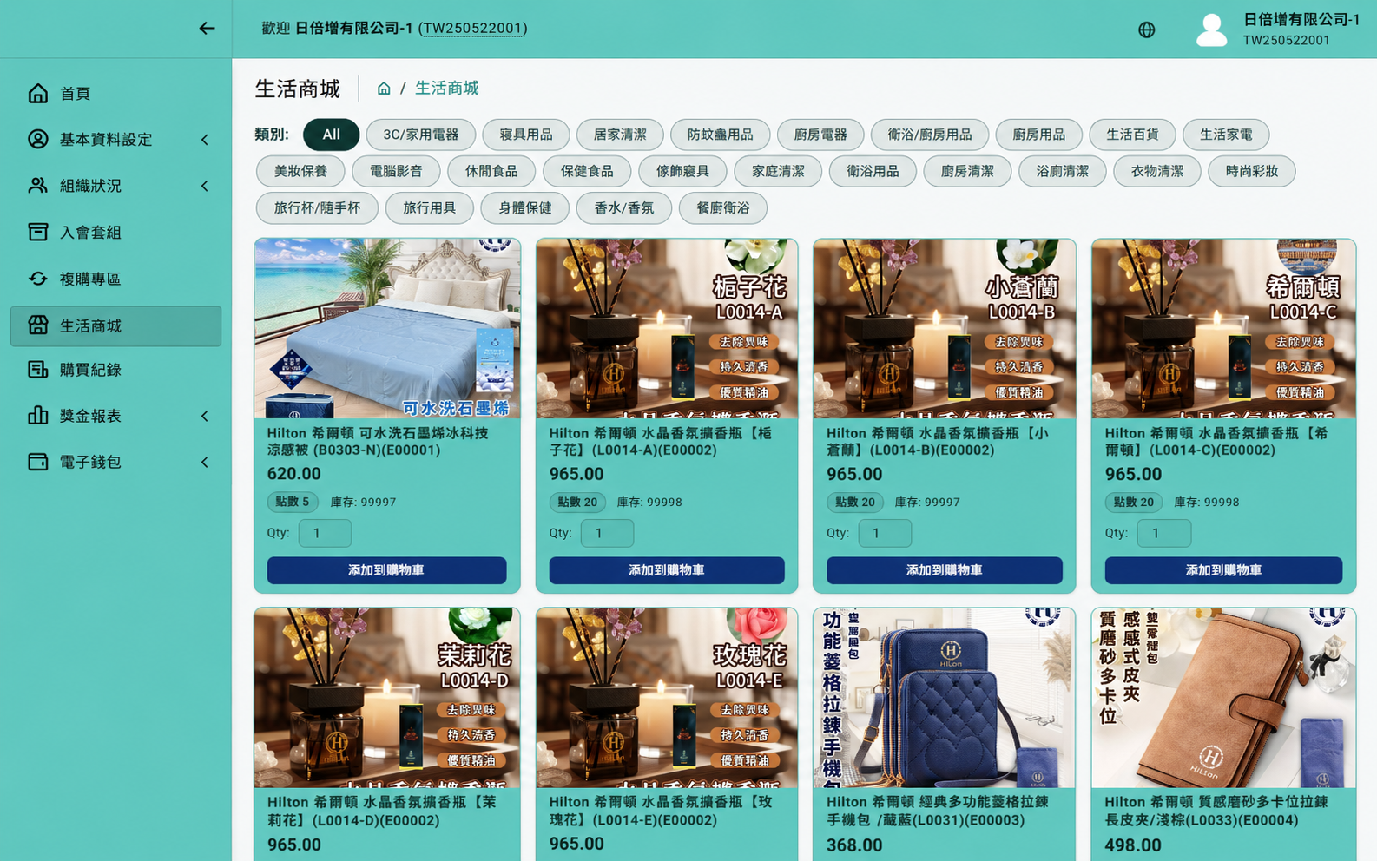Click Qty field for 希爾頓 L0014-C diffuser
This screenshot has height=861, width=1377.
coord(1164,533)
